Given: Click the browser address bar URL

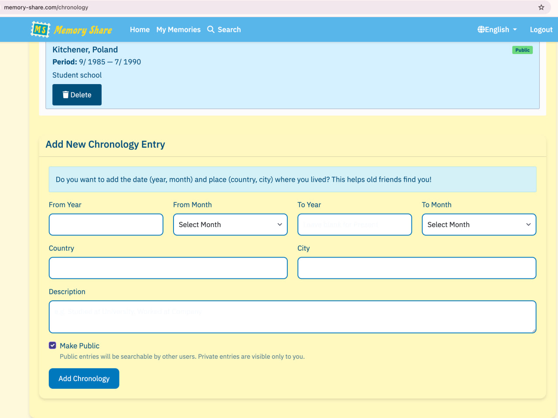Looking at the screenshot, I should (x=46, y=7).
